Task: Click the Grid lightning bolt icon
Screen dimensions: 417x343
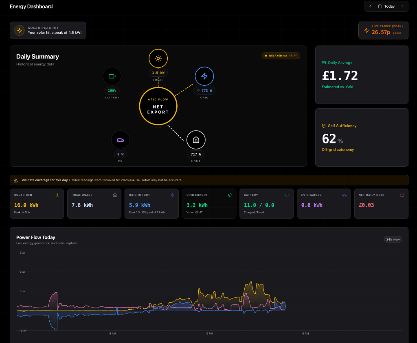Action: coord(204,76)
